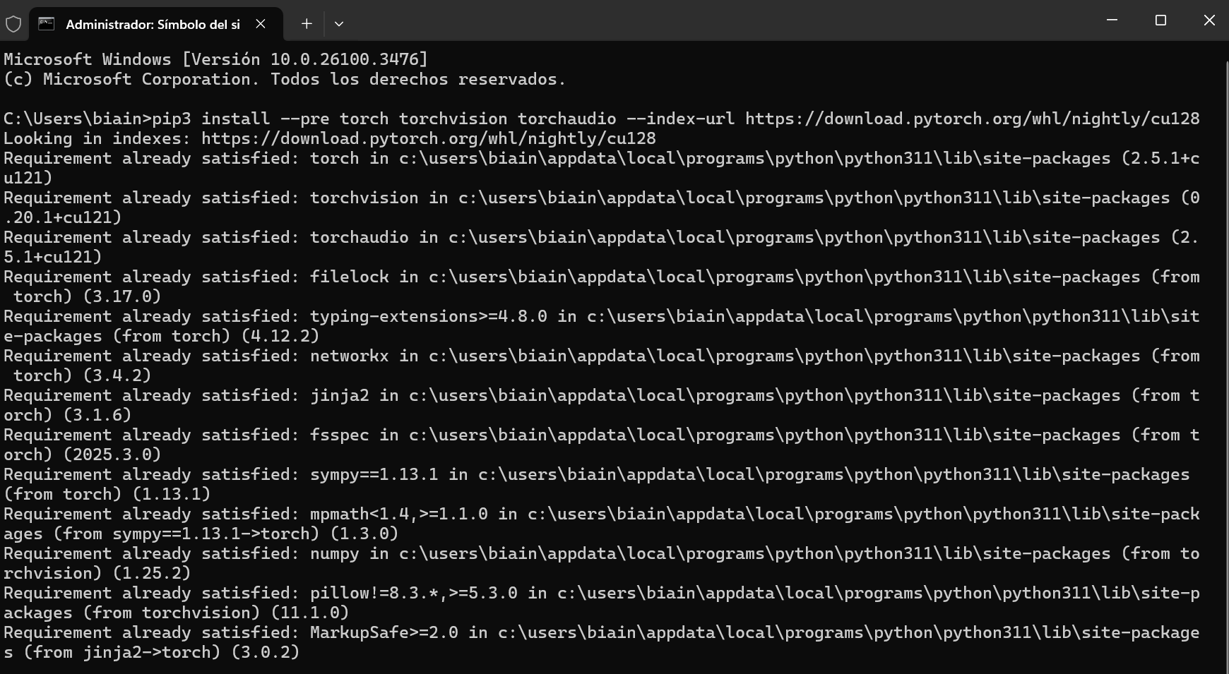Minimize the terminal window

pos(1112,20)
